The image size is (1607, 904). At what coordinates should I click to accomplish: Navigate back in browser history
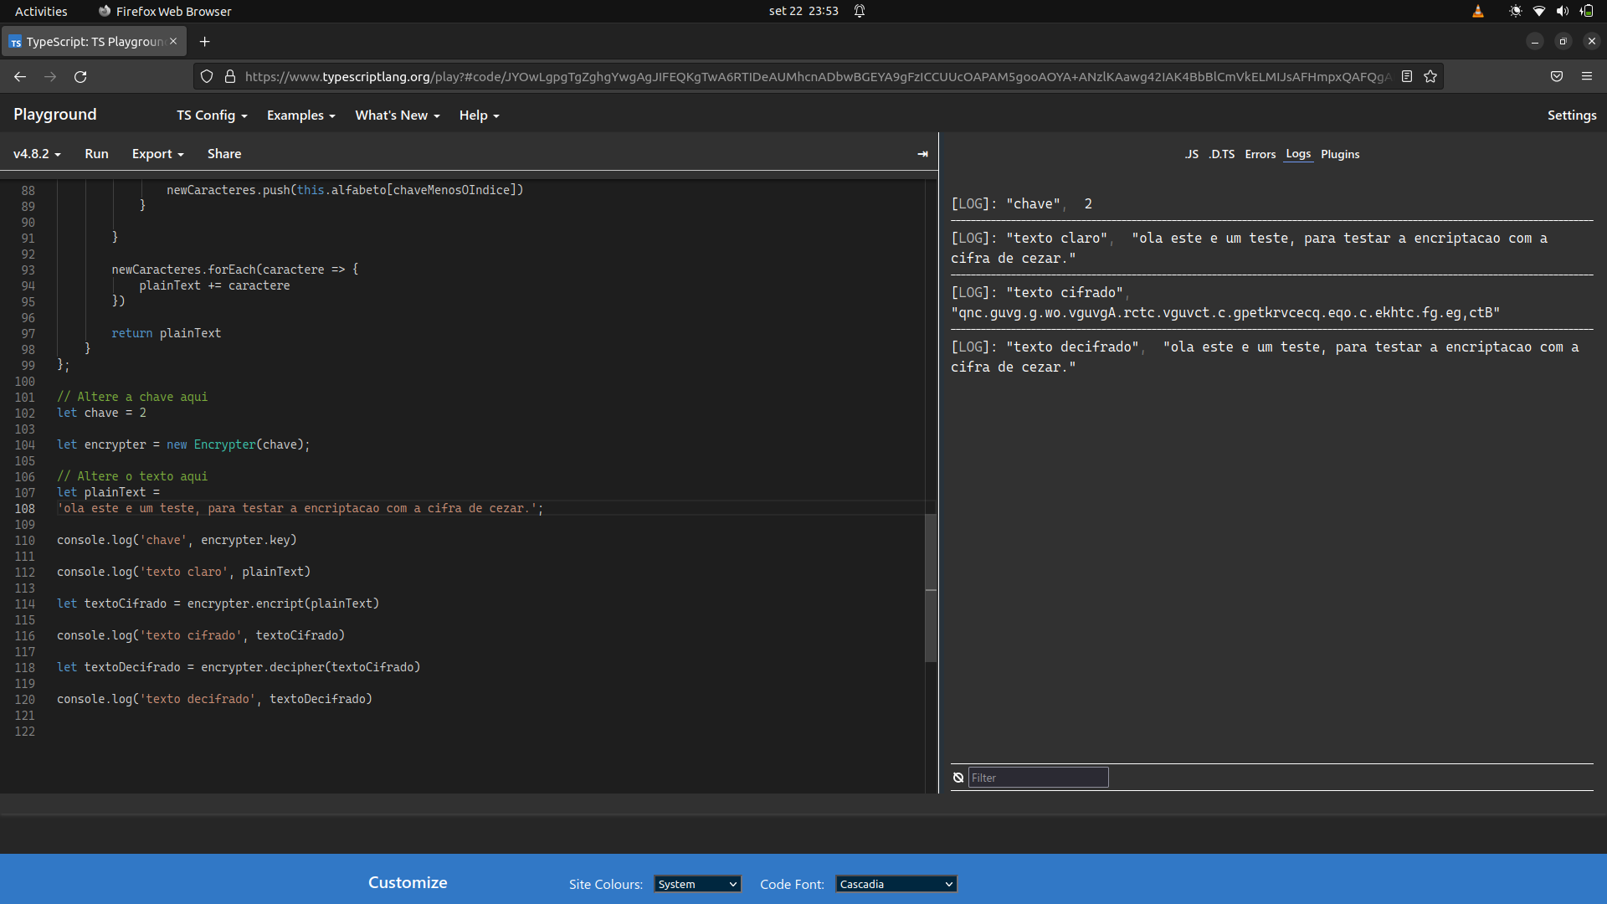pyautogui.click(x=19, y=76)
